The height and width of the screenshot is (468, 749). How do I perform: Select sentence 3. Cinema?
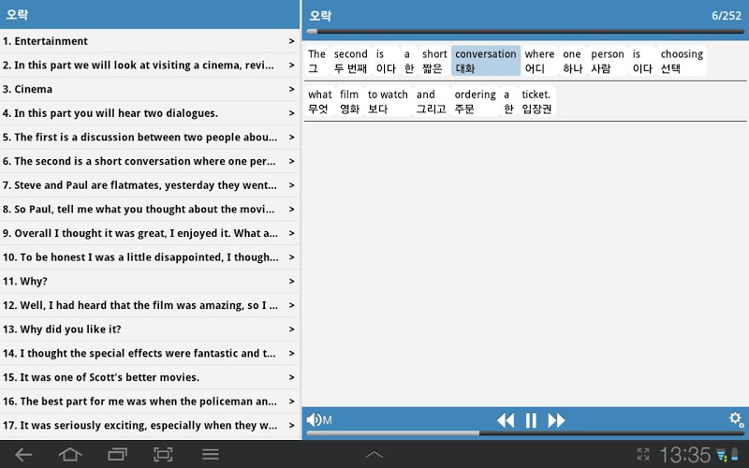150,89
